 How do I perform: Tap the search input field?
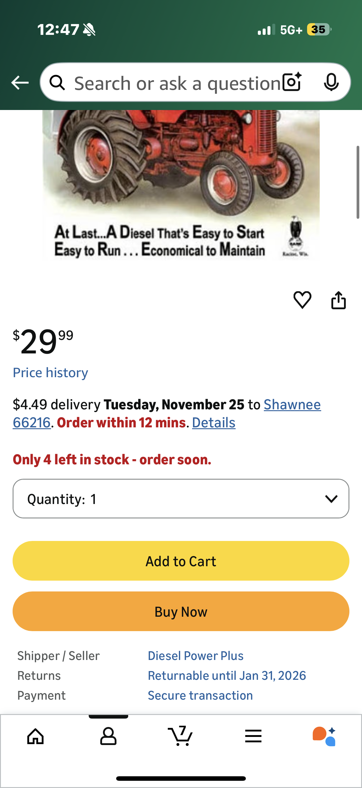tap(177, 83)
